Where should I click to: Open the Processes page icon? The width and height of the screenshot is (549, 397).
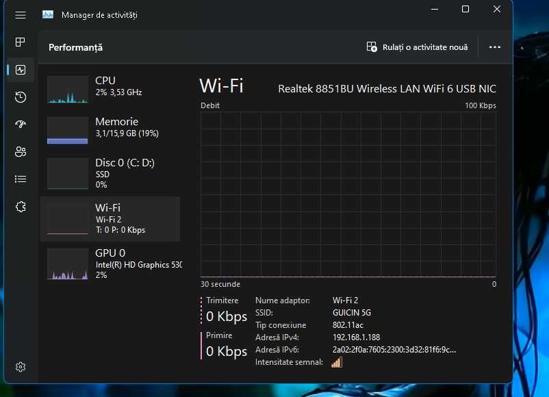click(21, 42)
